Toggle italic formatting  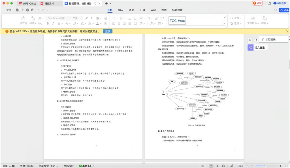point(54,24)
